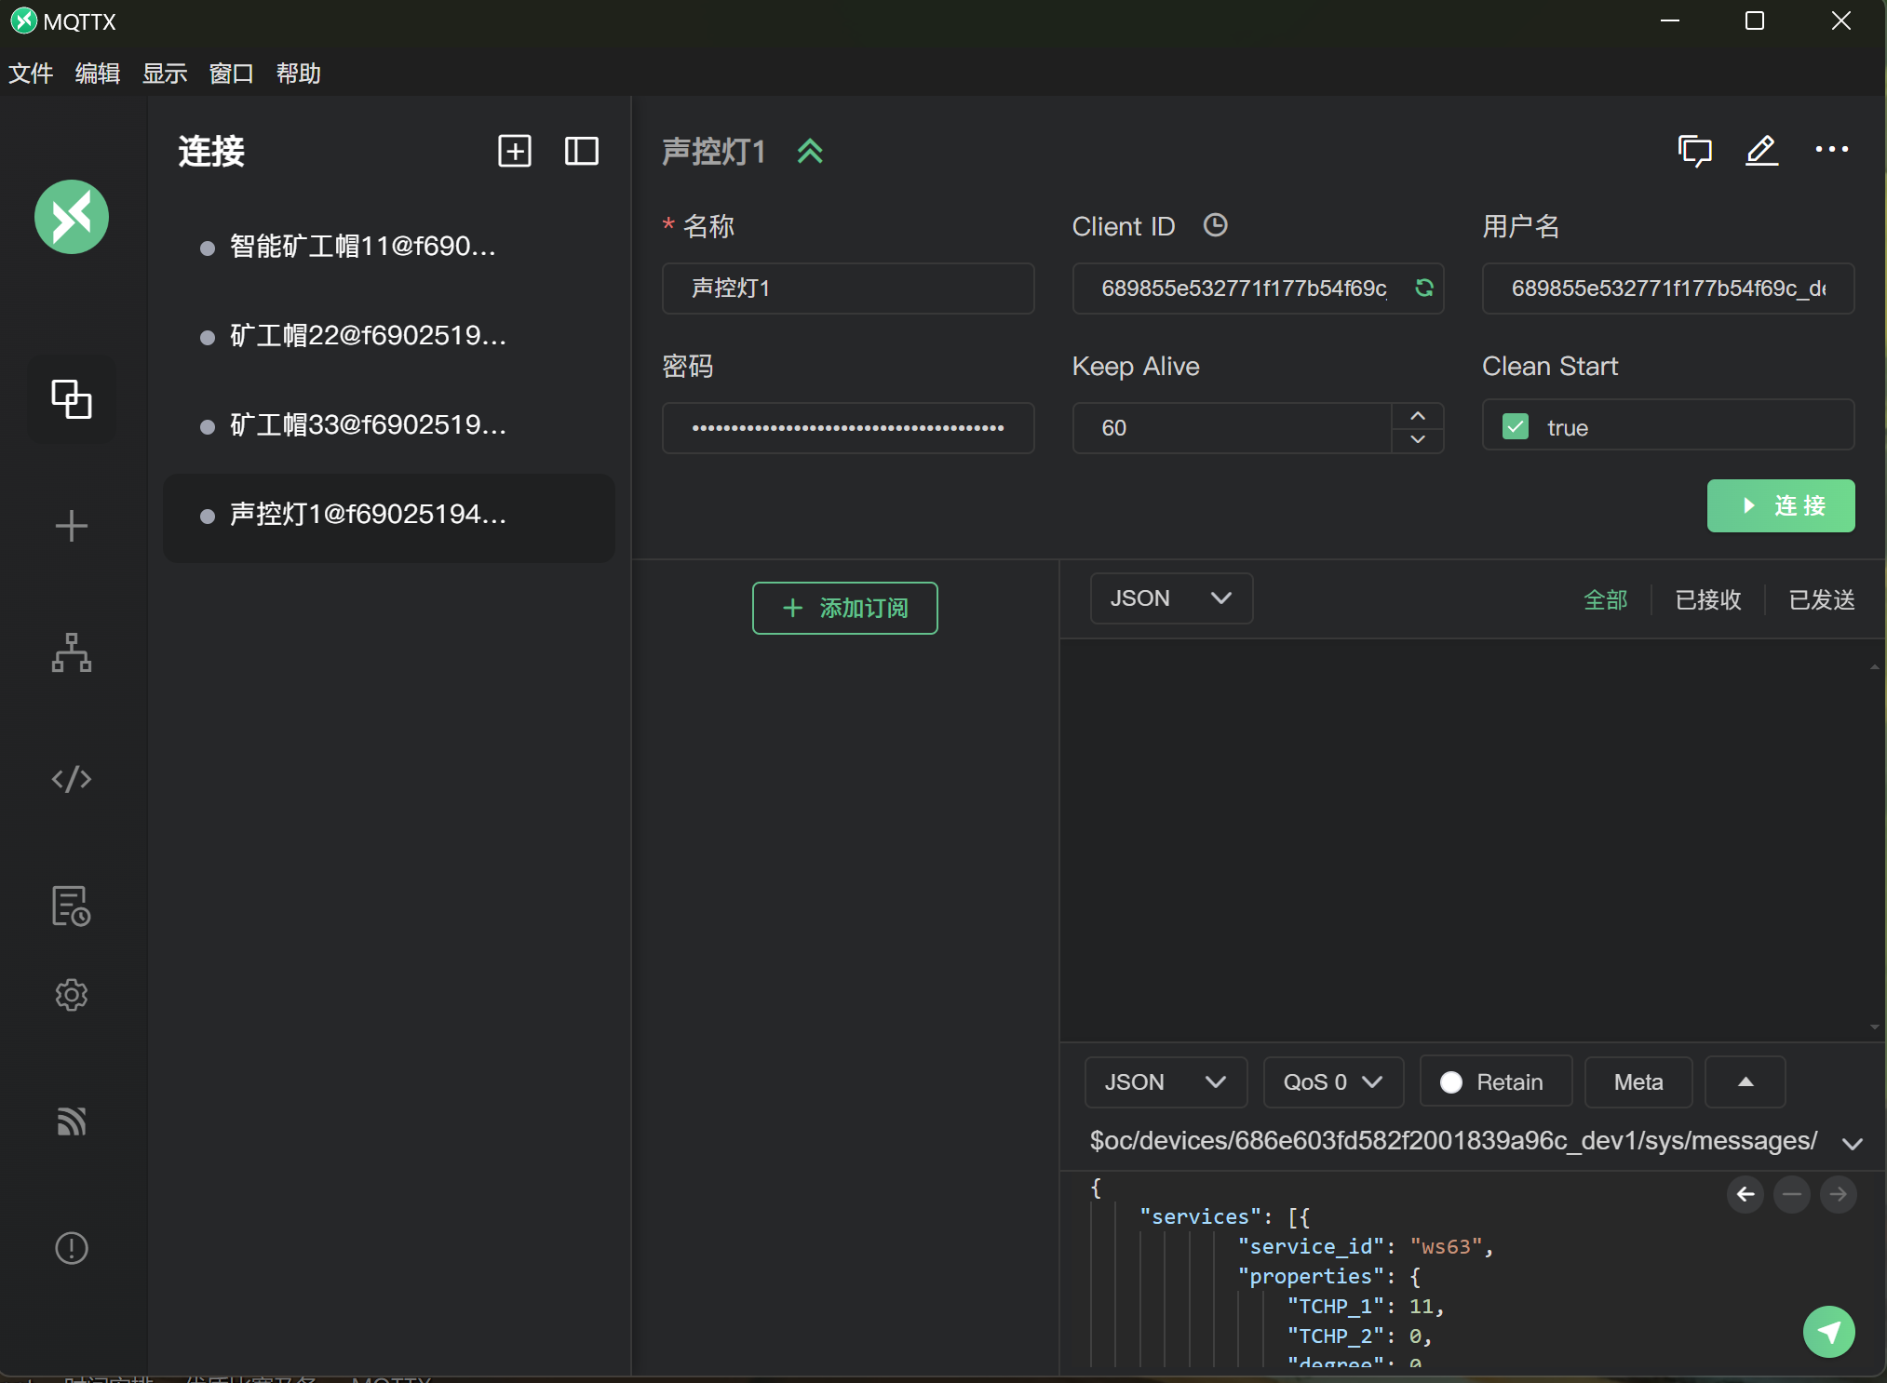Open the Log icon in sidebar
Screen dimensions: 1887x1383
(72, 906)
